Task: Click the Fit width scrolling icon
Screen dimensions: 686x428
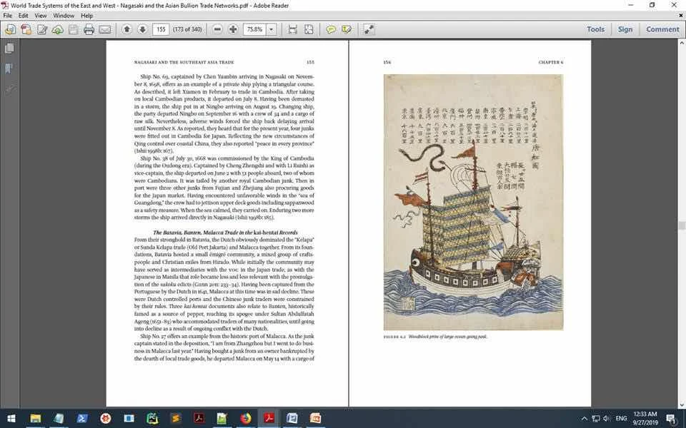Action: point(293,29)
